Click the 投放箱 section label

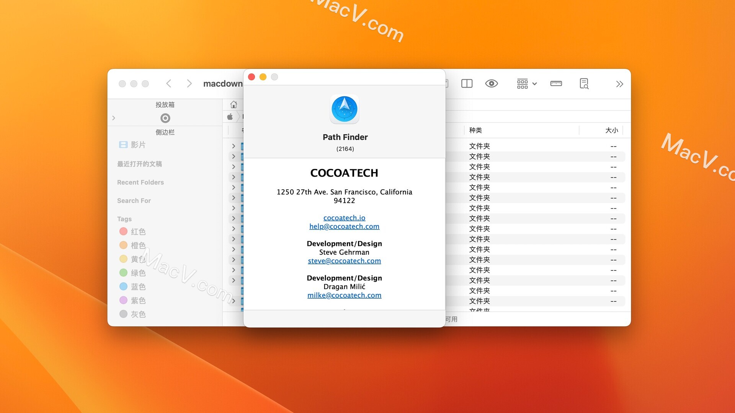tap(165, 105)
